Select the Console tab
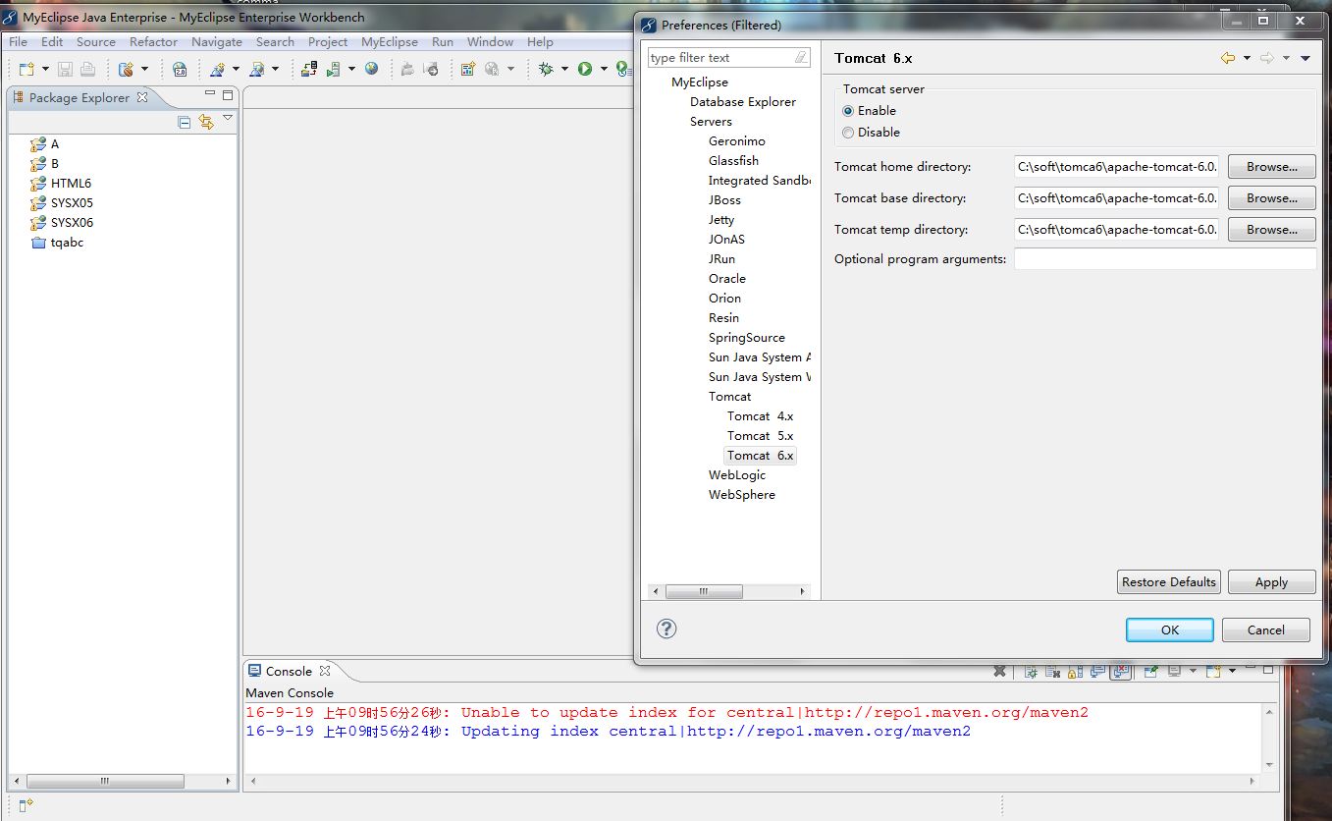Screen dimensions: 1332x821 289,671
